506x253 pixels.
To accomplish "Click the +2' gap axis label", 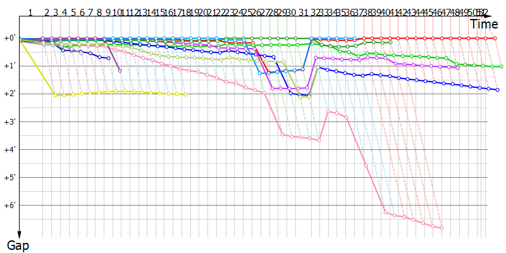I will tap(9, 94).
